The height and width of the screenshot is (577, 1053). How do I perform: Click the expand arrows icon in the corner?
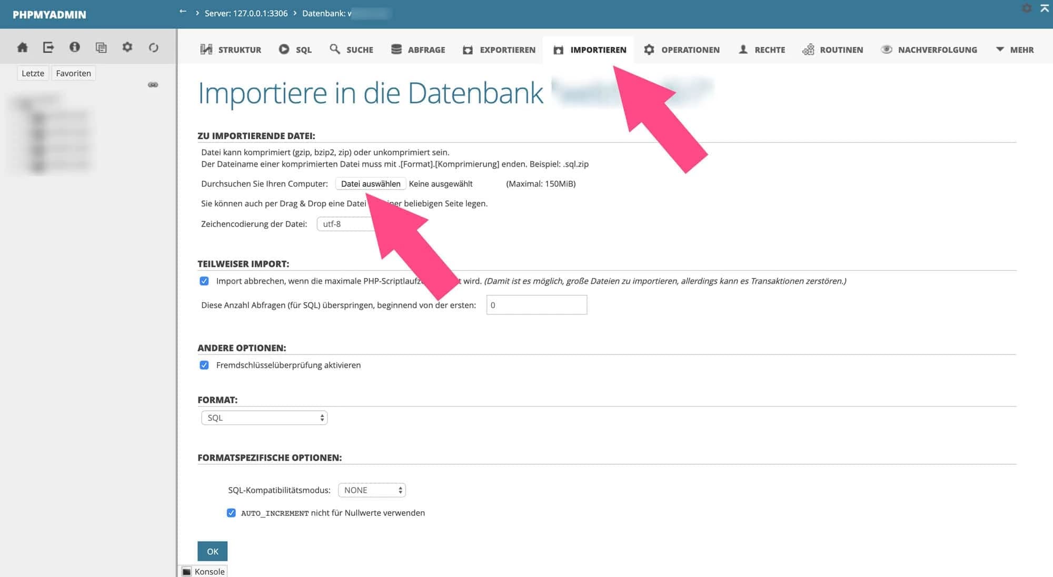(x=1044, y=8)
